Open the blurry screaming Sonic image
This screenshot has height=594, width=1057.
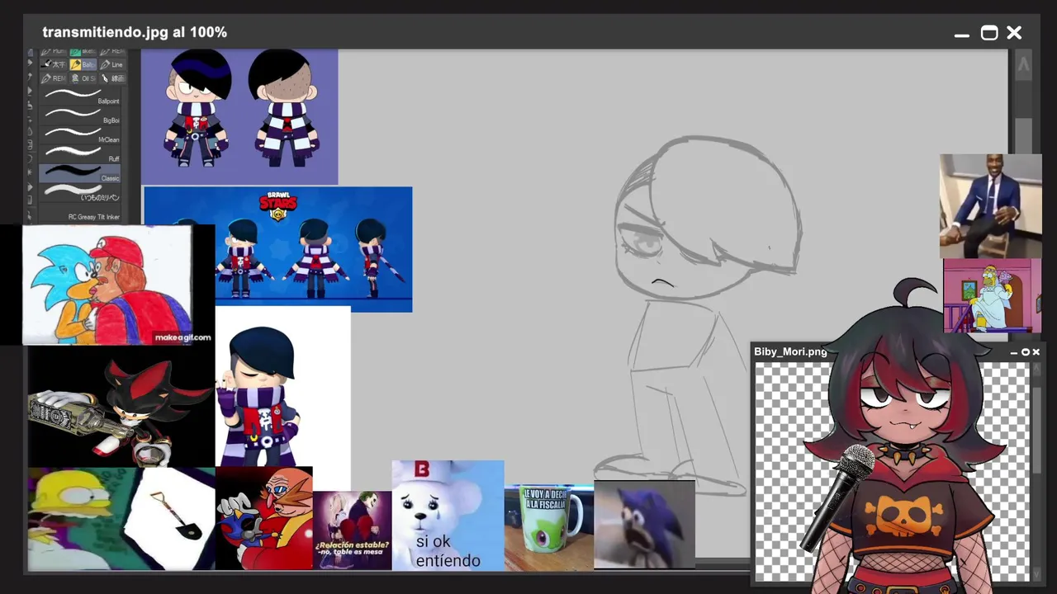(644, 525)
